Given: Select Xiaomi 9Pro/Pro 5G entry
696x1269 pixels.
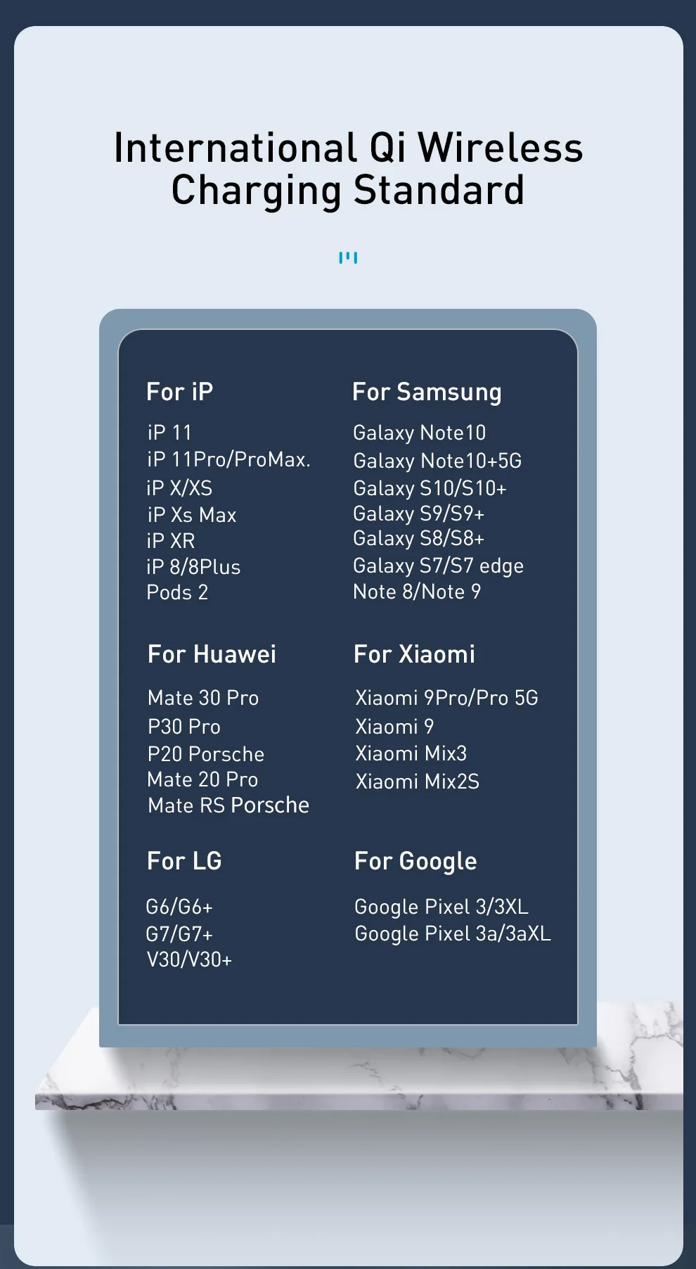Looking at the screenshot, I should [x=446, y=698].
